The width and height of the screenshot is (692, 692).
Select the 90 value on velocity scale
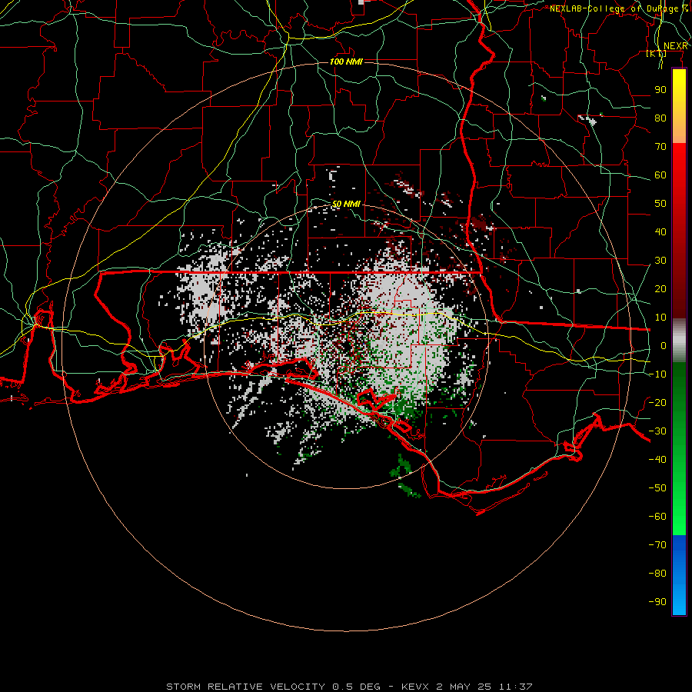click(x=660, y=90)
